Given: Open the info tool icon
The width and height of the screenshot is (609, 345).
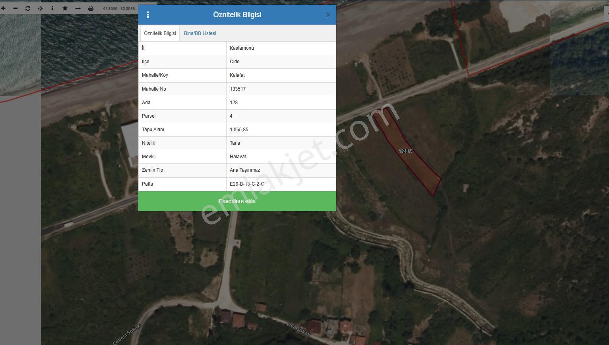Looking at the screenshot, I should 52,8.
